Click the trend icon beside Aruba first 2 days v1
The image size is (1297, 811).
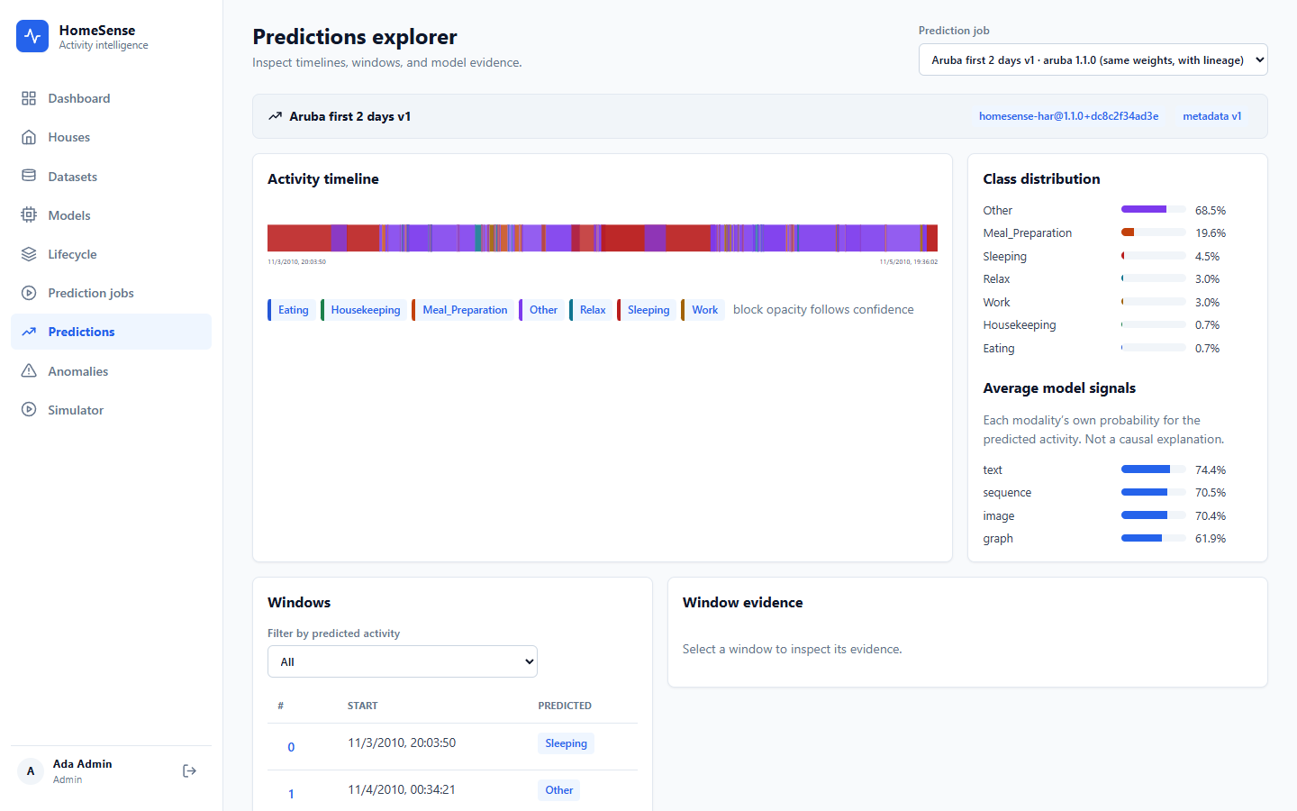[x=276, y=116]
